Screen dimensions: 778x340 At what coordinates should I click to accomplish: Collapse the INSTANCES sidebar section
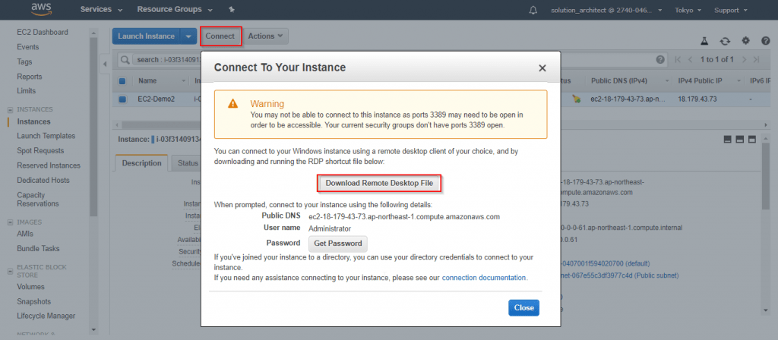click(x=11, y=109)
